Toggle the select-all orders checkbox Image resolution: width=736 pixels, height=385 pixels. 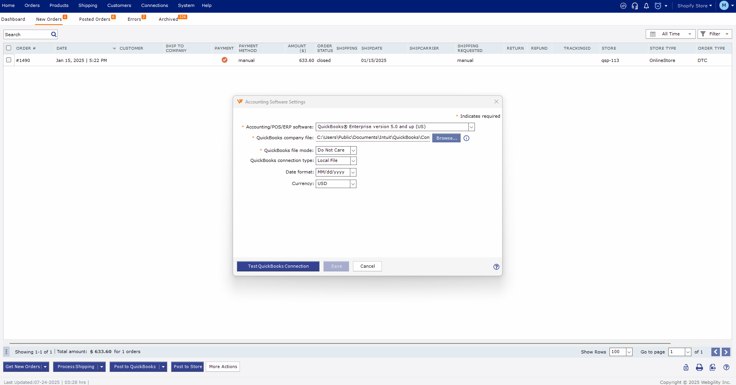click(x=9, y=48)
